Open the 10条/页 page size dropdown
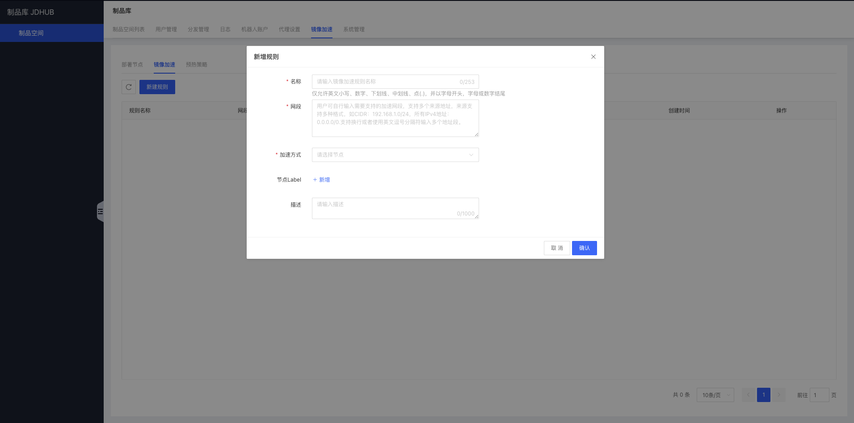This screenshot has width=854, height=423. [715, 395]
